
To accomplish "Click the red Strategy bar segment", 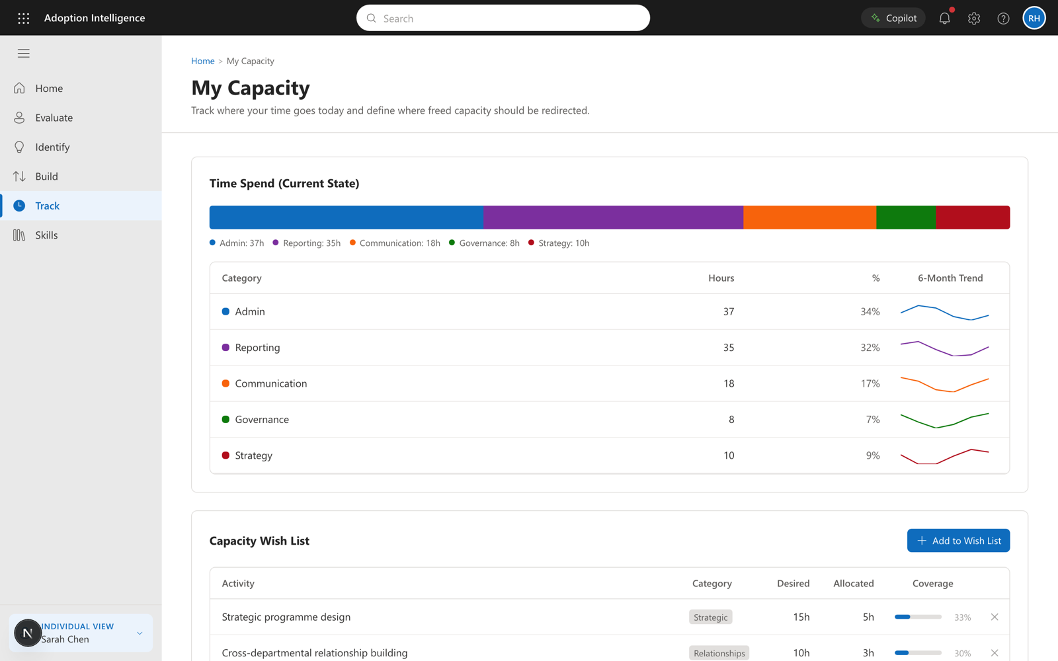I will 973,217.
